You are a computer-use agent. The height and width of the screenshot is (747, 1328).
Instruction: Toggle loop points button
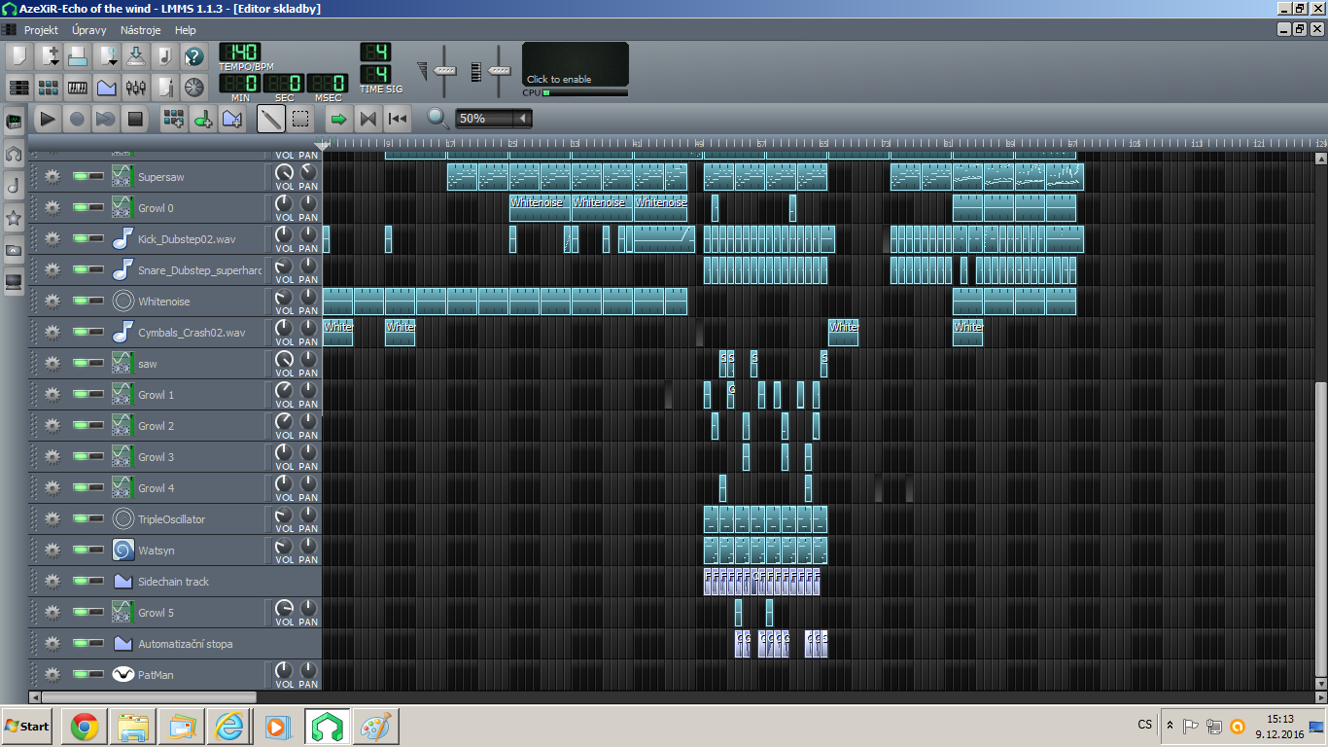click(367, 119)
